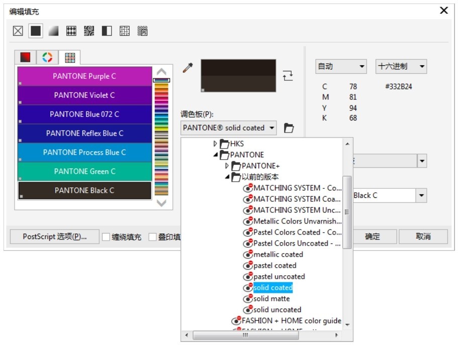458x345 pixels.
Task: Switch to the color models tab
Action: (x=26, y=57)
